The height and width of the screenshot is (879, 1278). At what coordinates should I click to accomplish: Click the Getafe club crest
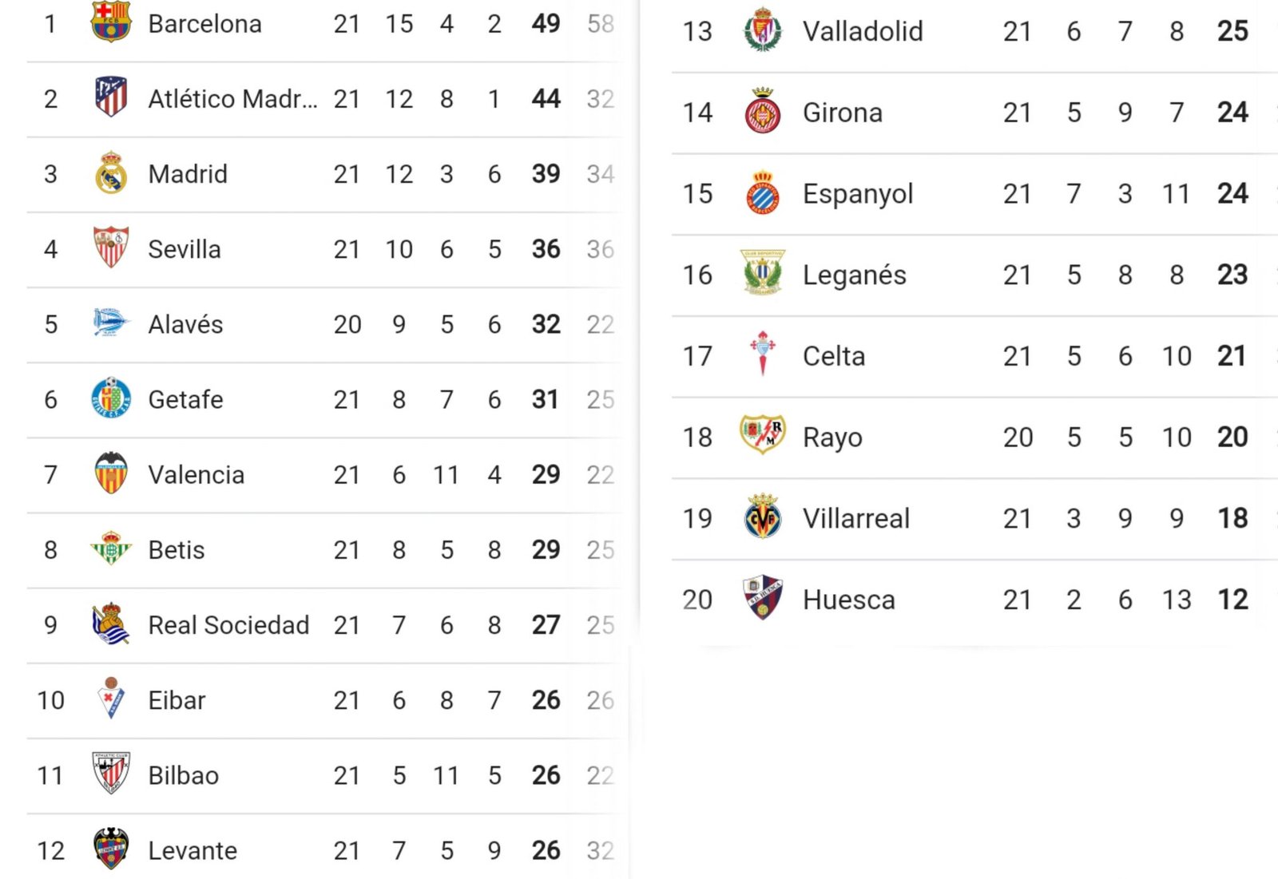pos(111,398)
